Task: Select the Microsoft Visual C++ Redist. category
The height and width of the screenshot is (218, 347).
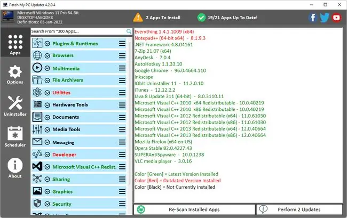Action: [79, 167]
